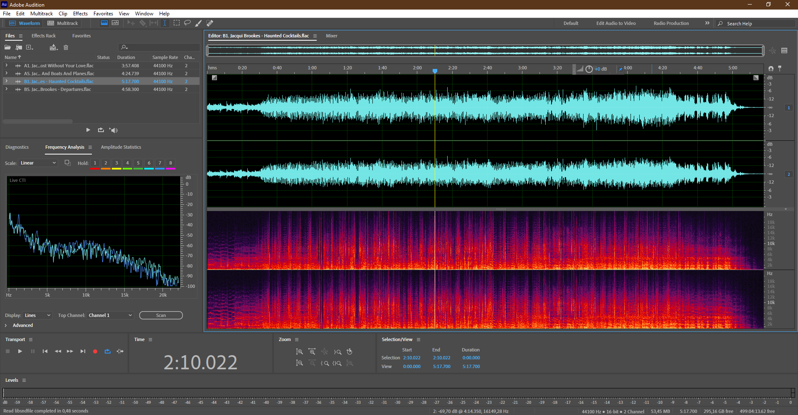Select Edit Audio to Video workspace
Viewport: 798px width, 415px height.
coord(616,23)
